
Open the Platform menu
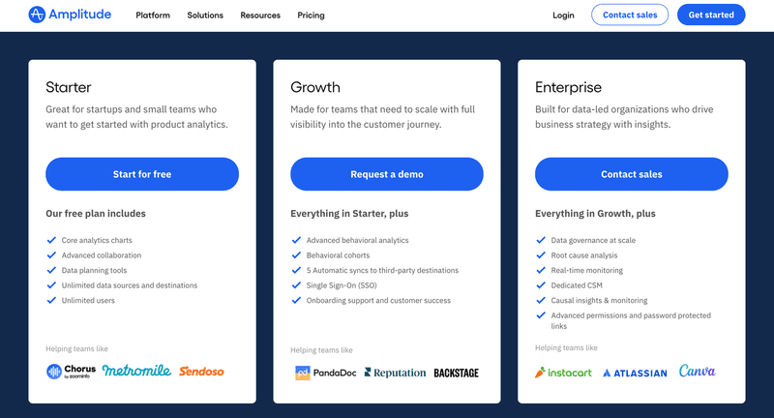pos(153,15)
